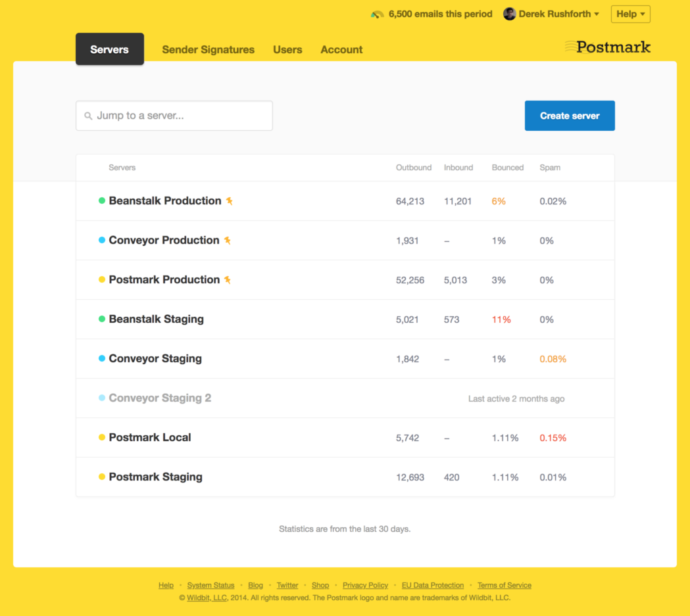Screen dimensions: 690x616
Task: Click the Last active 2 months ago text
Action: click(516, 399)
